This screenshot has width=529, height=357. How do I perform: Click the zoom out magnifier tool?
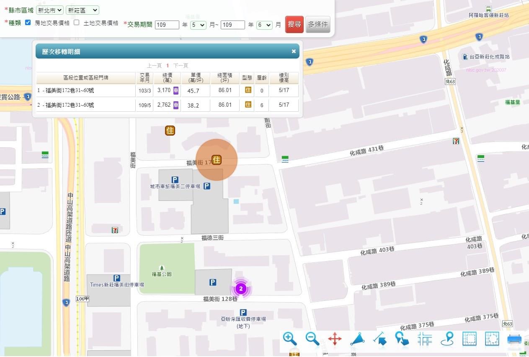pos(312,339)
